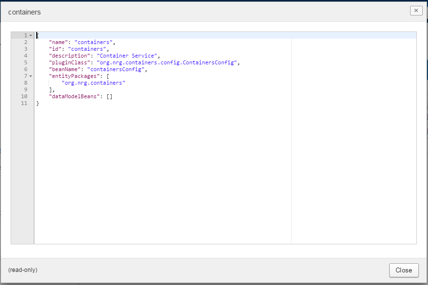This screenshot has height=285, width=428.
Task: Click the "Container Service" description value
Action: [x=126, y=56]
